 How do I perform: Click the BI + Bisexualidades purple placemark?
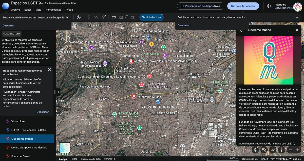tap(165, 55)
